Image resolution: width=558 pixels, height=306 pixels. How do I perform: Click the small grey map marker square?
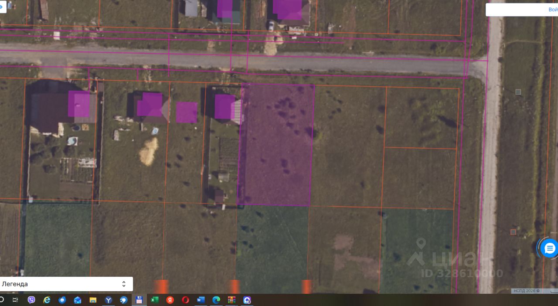518,92
